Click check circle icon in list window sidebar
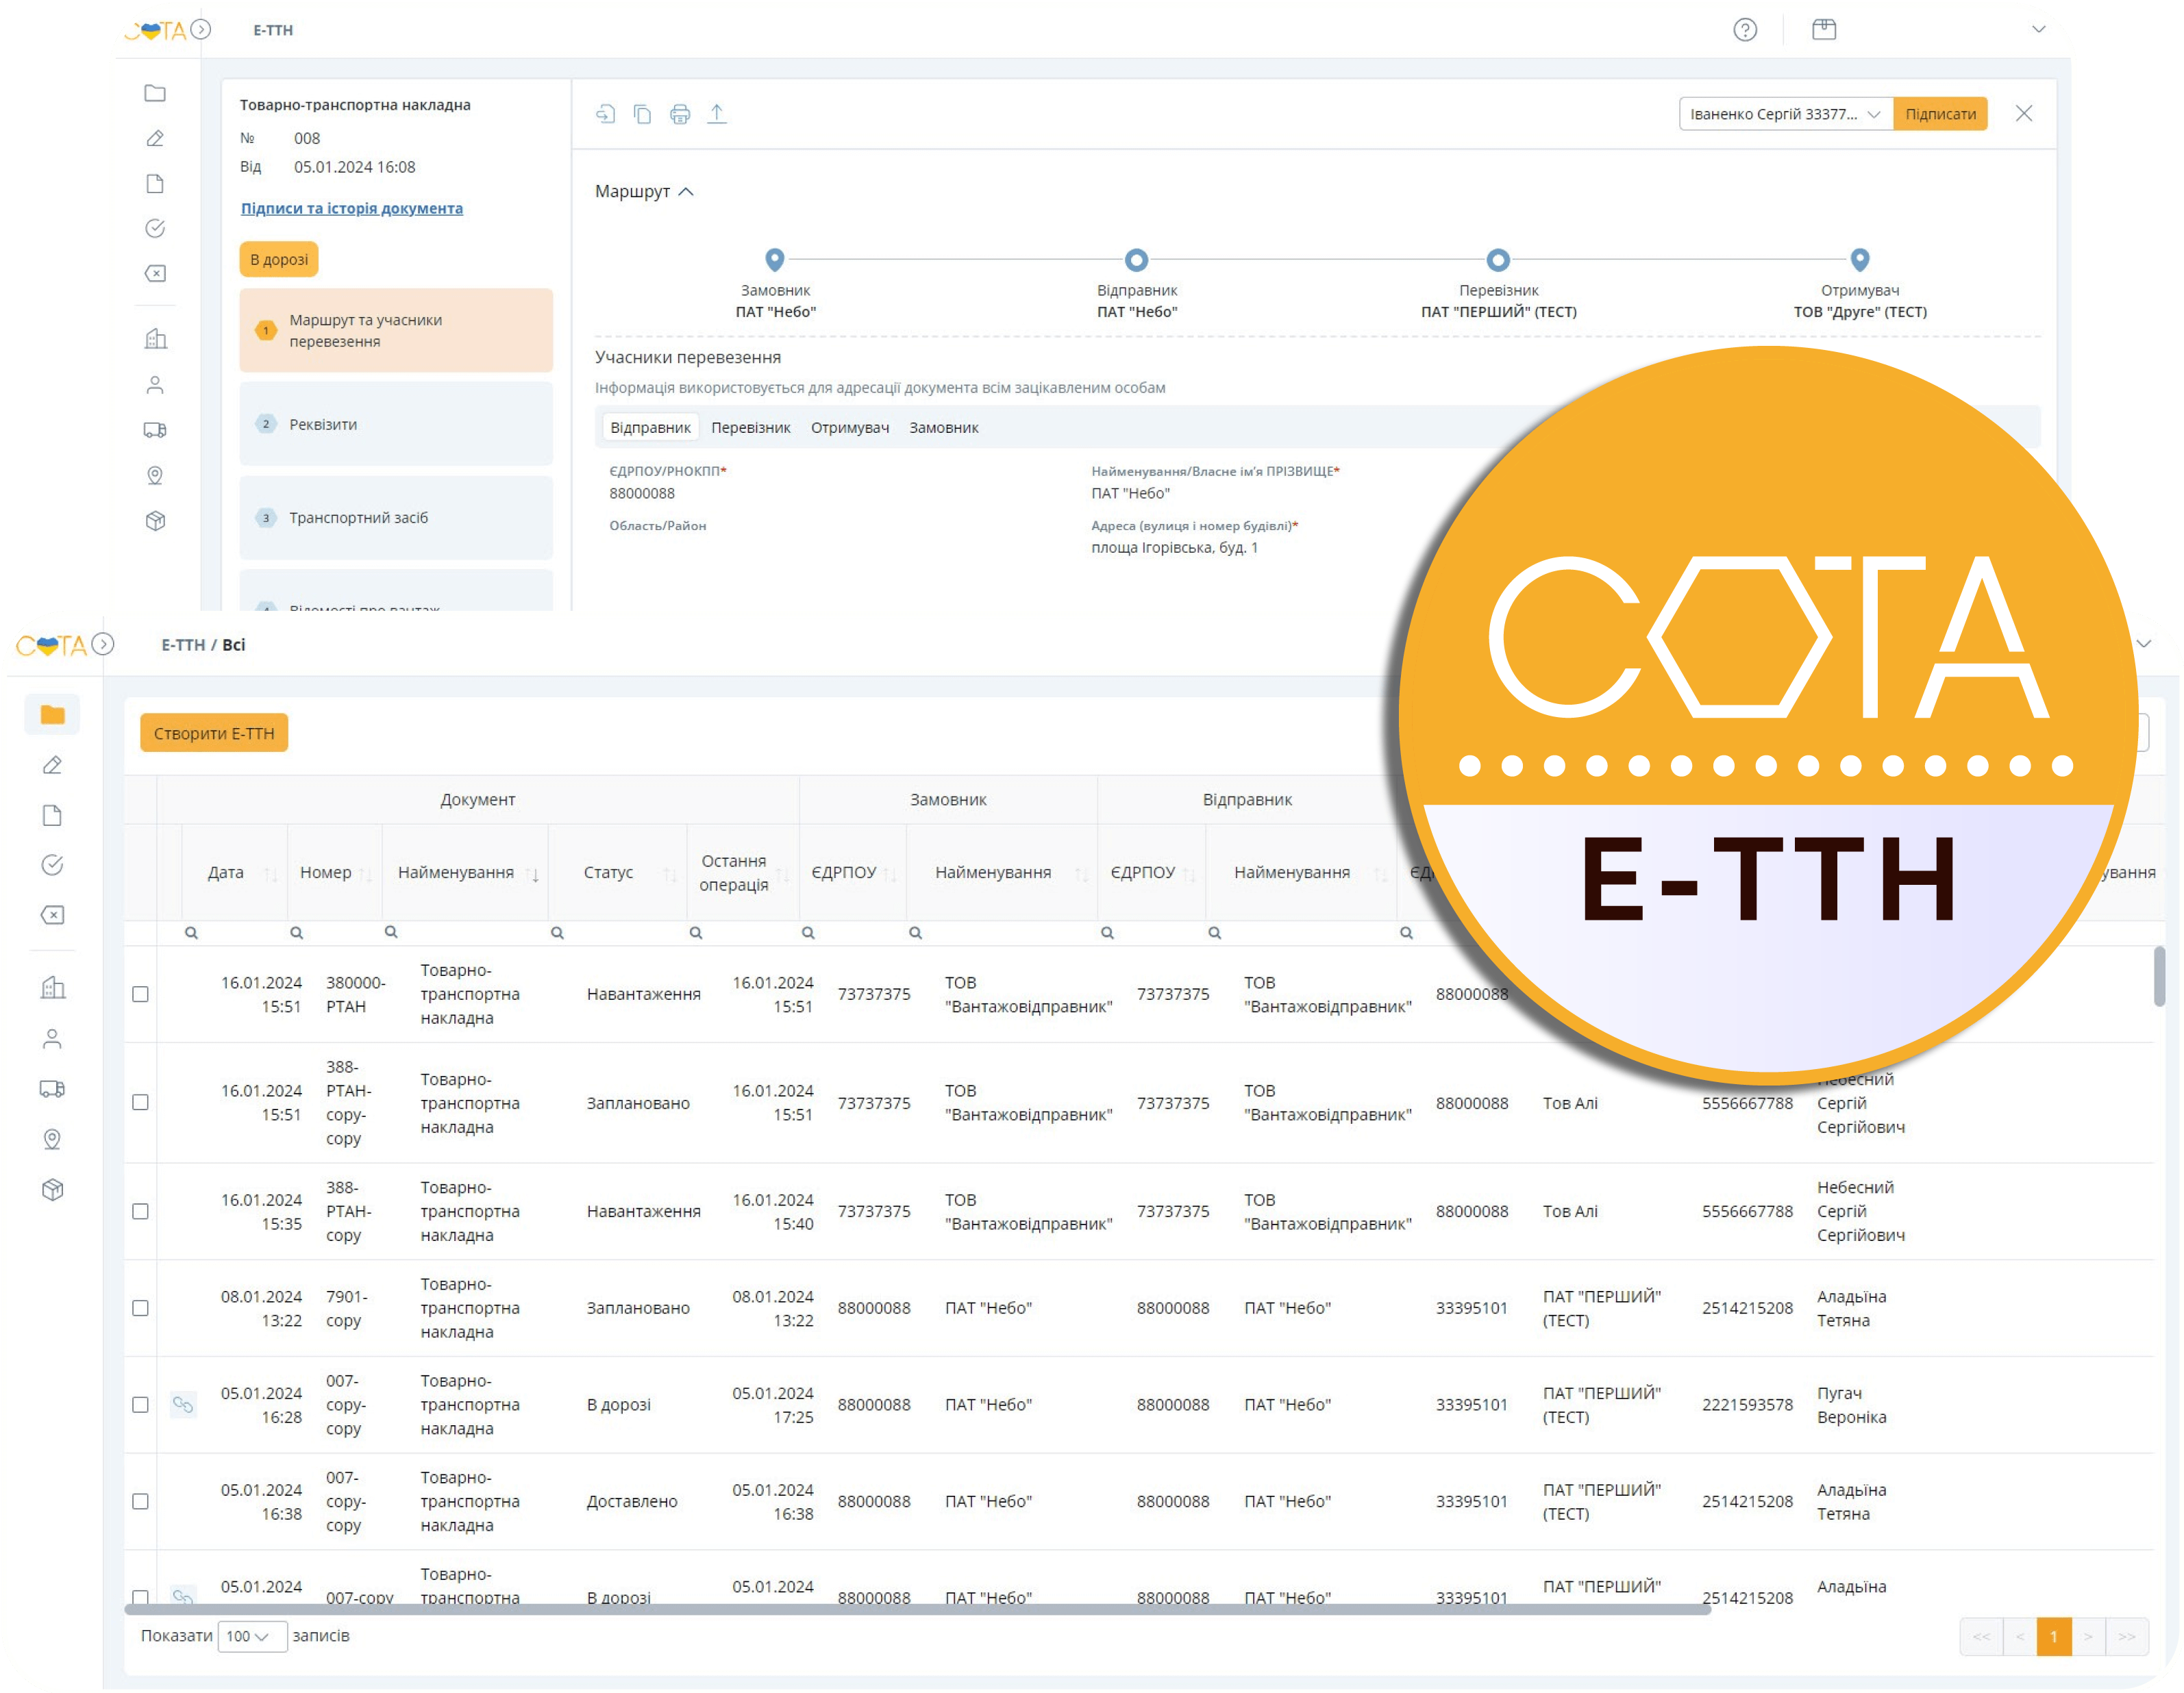Viewport: 2184px width, 1693px height. click(x=53, y=865)
